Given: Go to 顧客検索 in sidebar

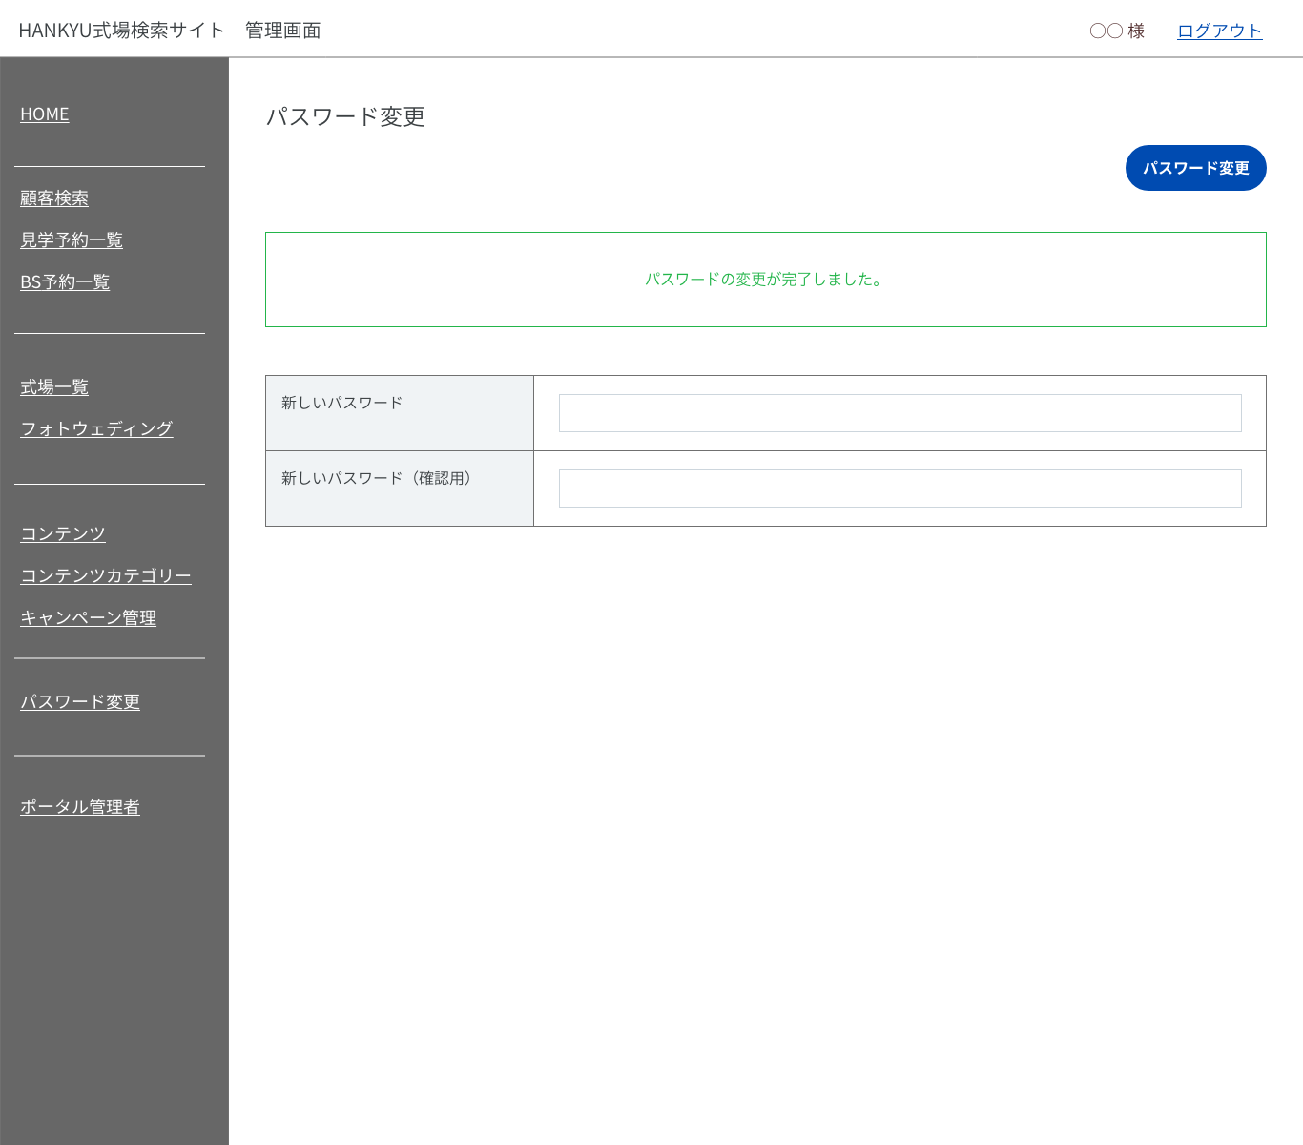Looking at the screenshot, I should pyautogui.click(x=54, y=198).
